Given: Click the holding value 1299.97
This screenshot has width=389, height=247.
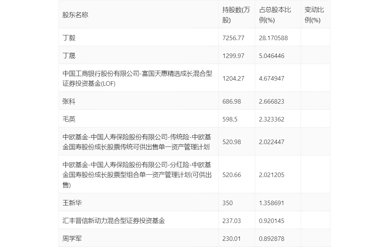Looking at the screenshot, I should (x=234, y=56).
